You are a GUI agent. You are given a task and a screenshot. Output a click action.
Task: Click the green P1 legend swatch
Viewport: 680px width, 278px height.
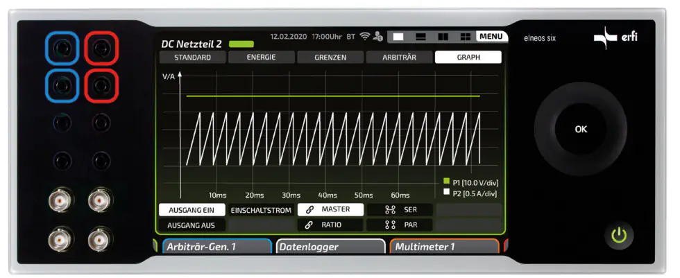pos(447,182)
